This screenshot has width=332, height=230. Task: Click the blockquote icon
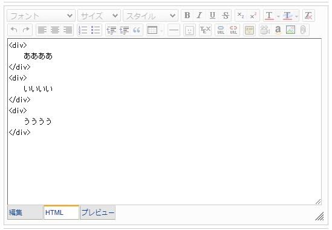point(137,30)
